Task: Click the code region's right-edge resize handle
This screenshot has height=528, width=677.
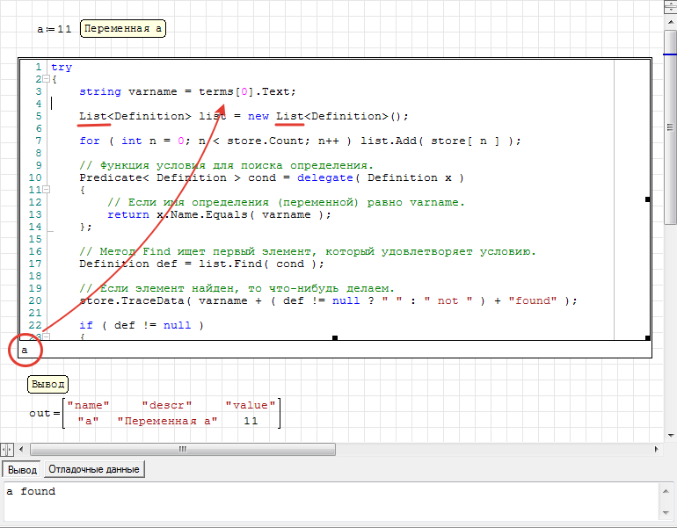Action: 648,199
